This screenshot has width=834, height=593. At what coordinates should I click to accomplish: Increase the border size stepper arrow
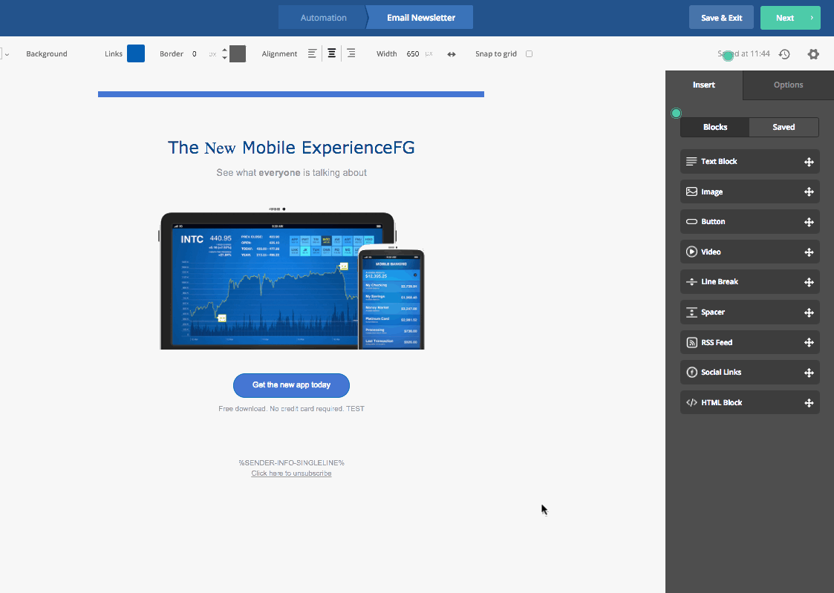[224, 50]
